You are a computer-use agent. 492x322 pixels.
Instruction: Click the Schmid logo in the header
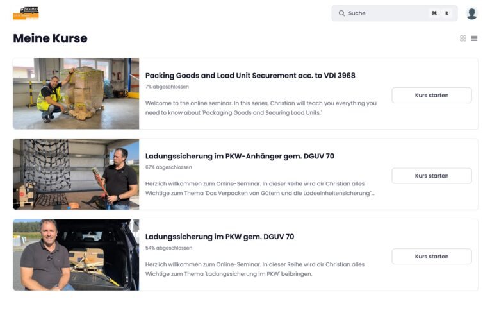[x=26, y=13]
